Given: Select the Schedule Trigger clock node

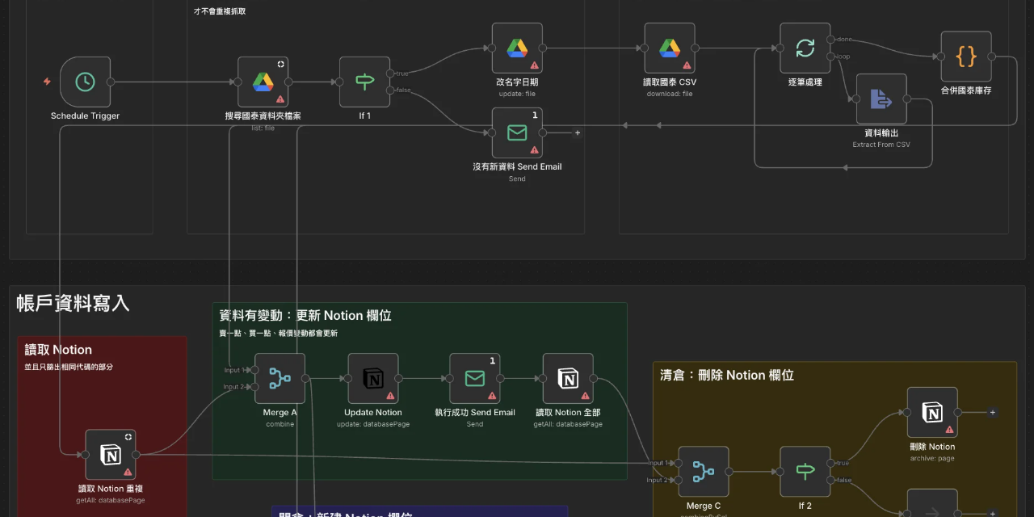Looking at the screenshot, I should (x=85, y=82).
